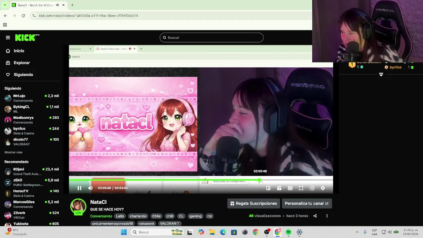Open byn1co channel from sidebar
The width and height of the screenshot is (423, 238).
click(32, 131)
